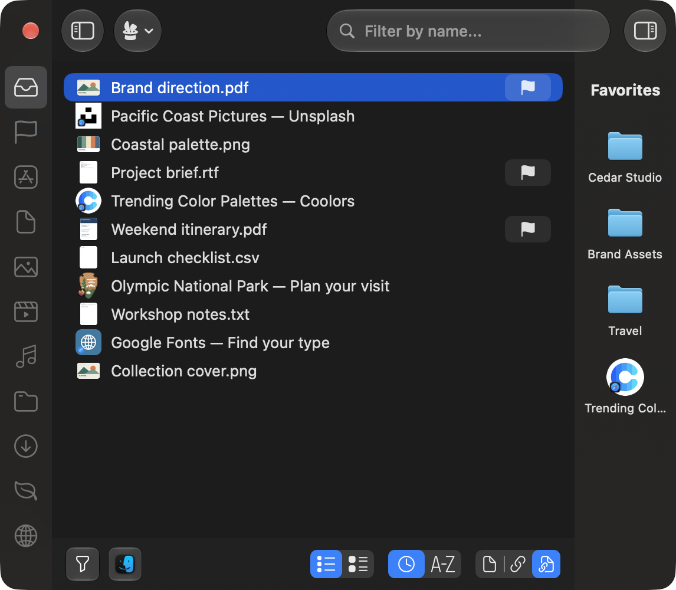Select Project brief.rtf
Viewport: 676px width, 590px height.
(313, 172)
